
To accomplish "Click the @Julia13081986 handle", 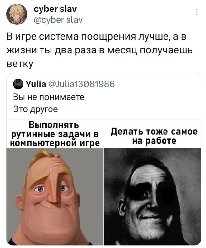I will (81, 84).
